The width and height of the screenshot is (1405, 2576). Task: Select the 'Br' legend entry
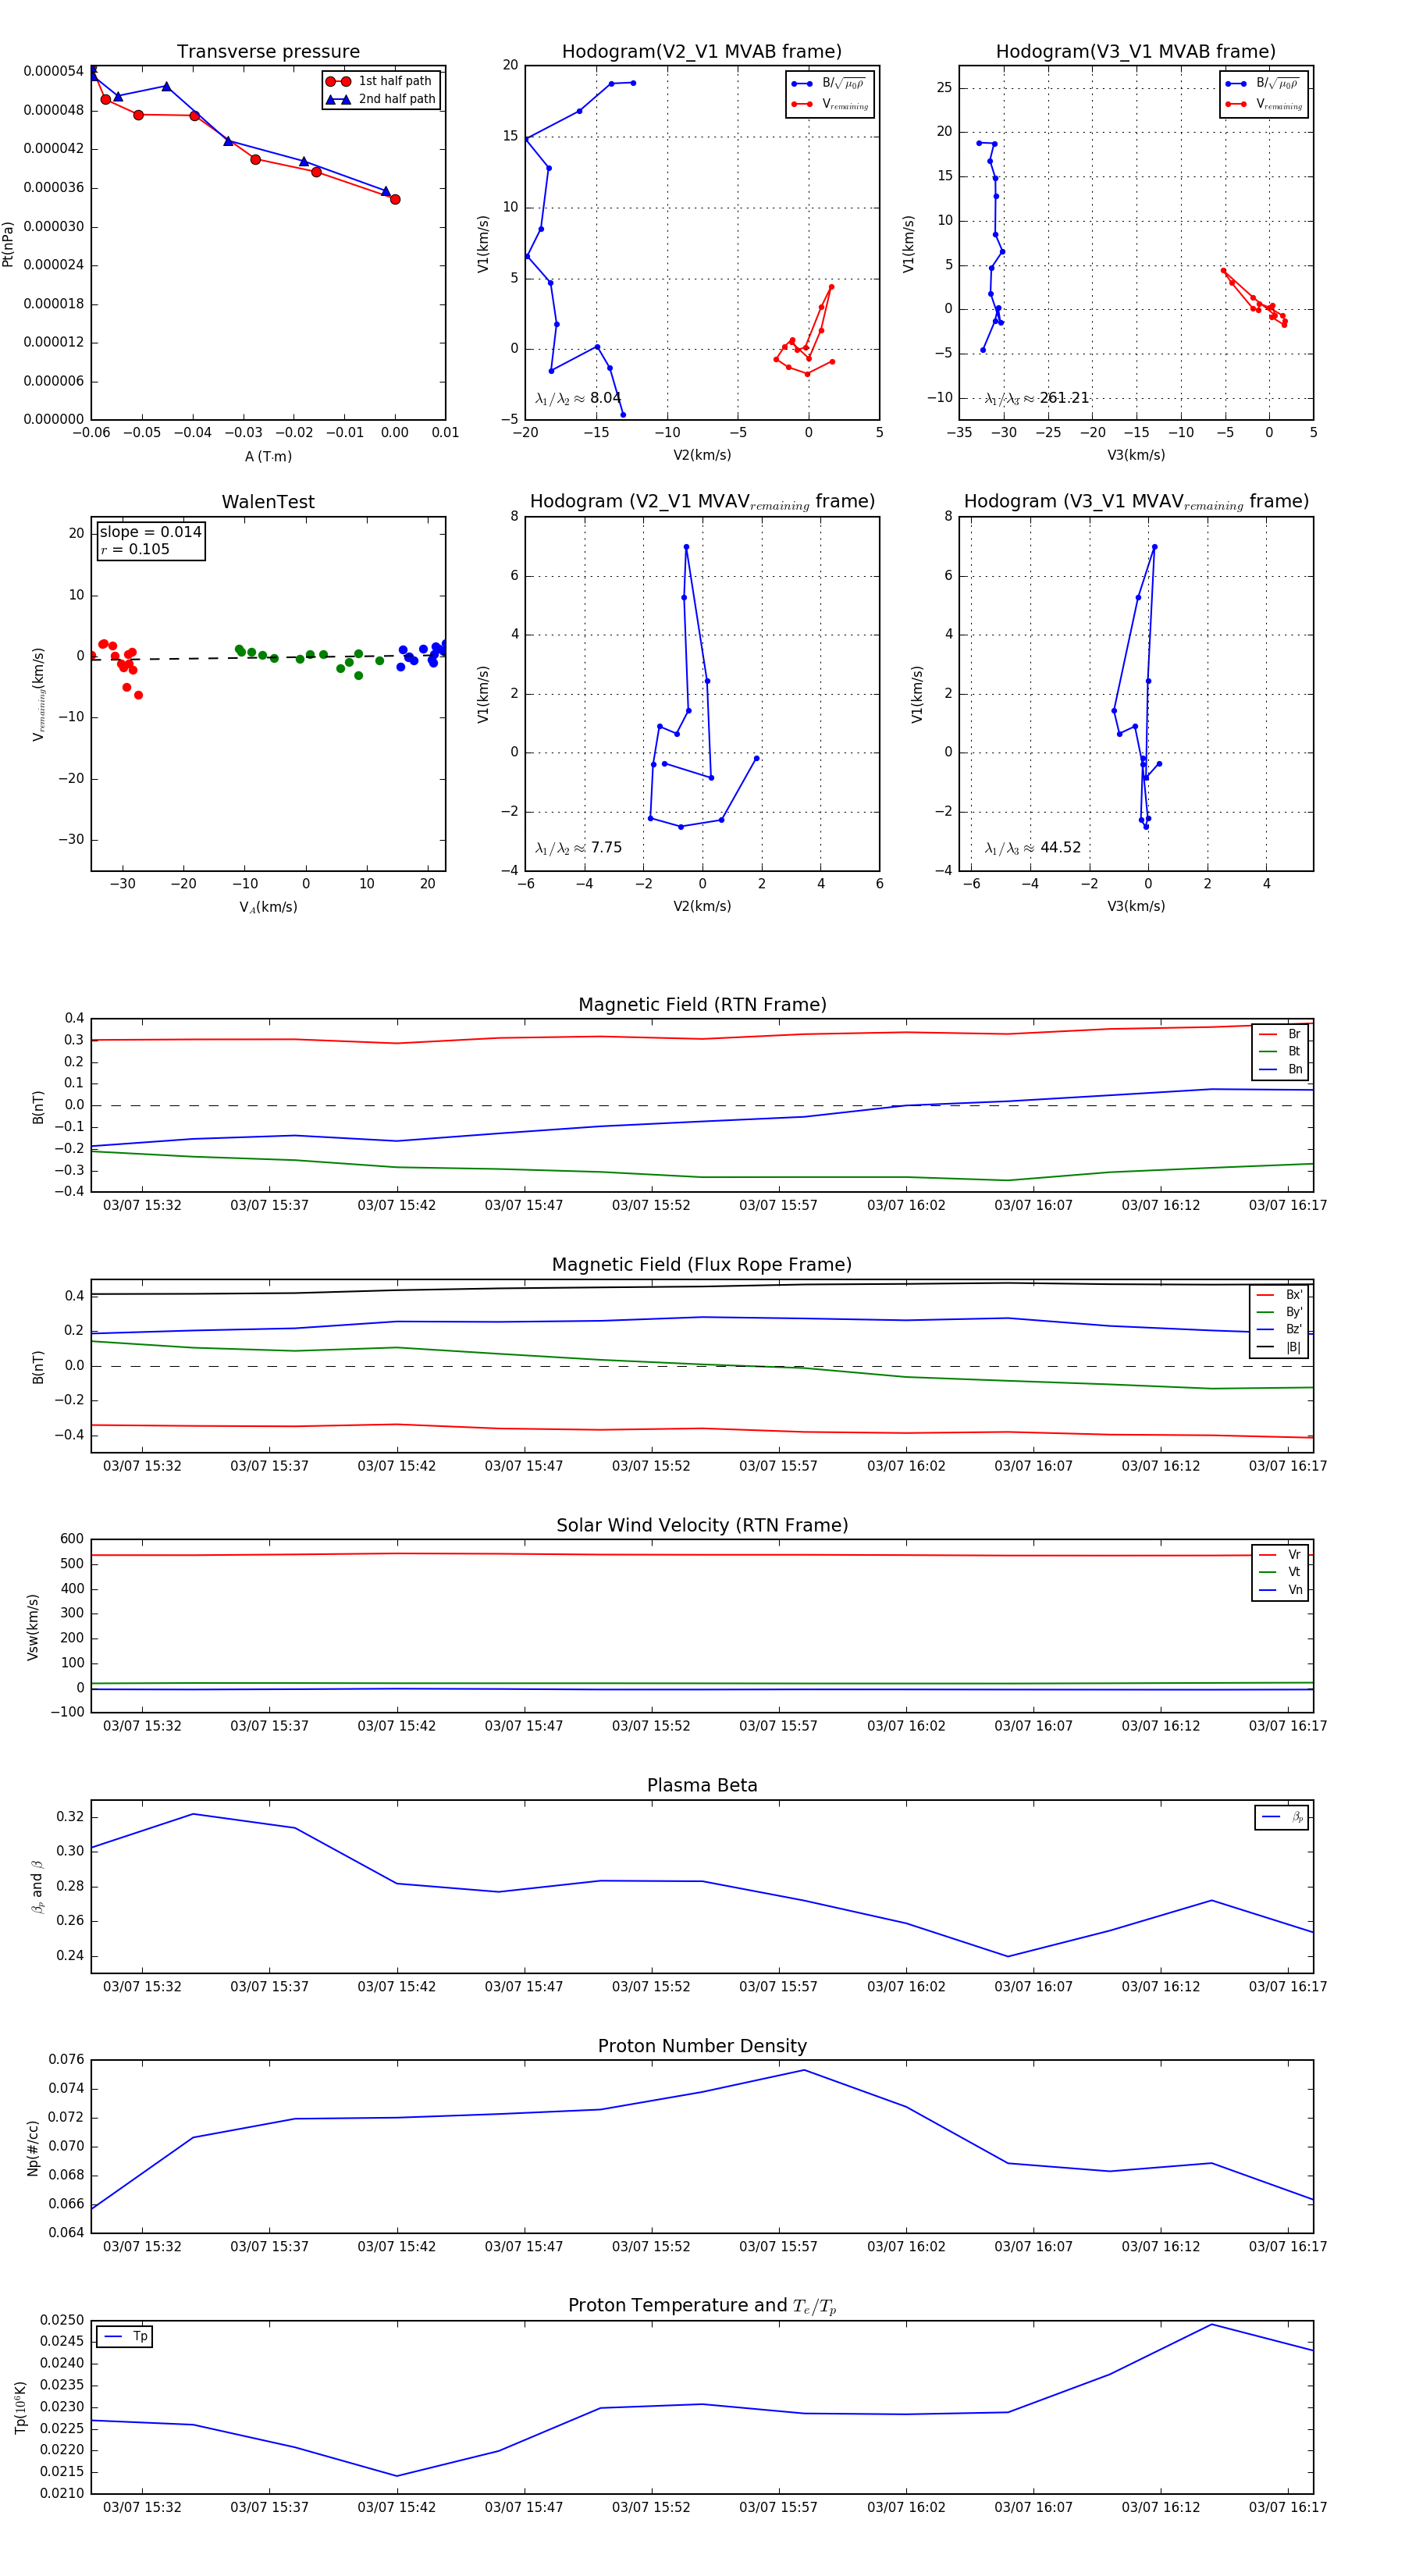[x=1280, y=1034]
